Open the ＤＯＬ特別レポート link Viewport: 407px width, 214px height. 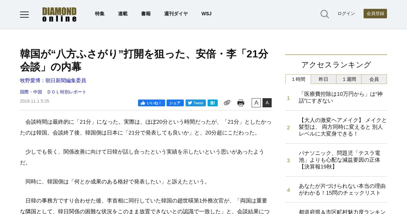(66, 92)
